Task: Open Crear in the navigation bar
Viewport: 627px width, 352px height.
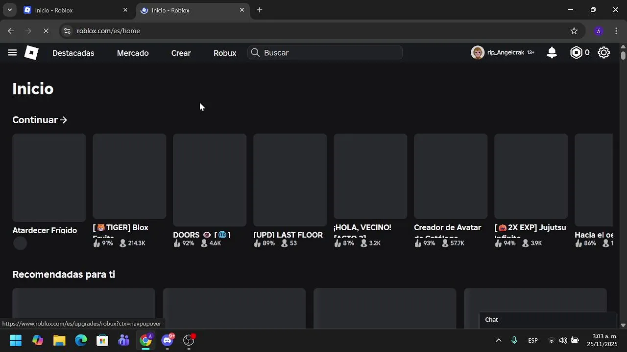Action: tap(181, 53)
